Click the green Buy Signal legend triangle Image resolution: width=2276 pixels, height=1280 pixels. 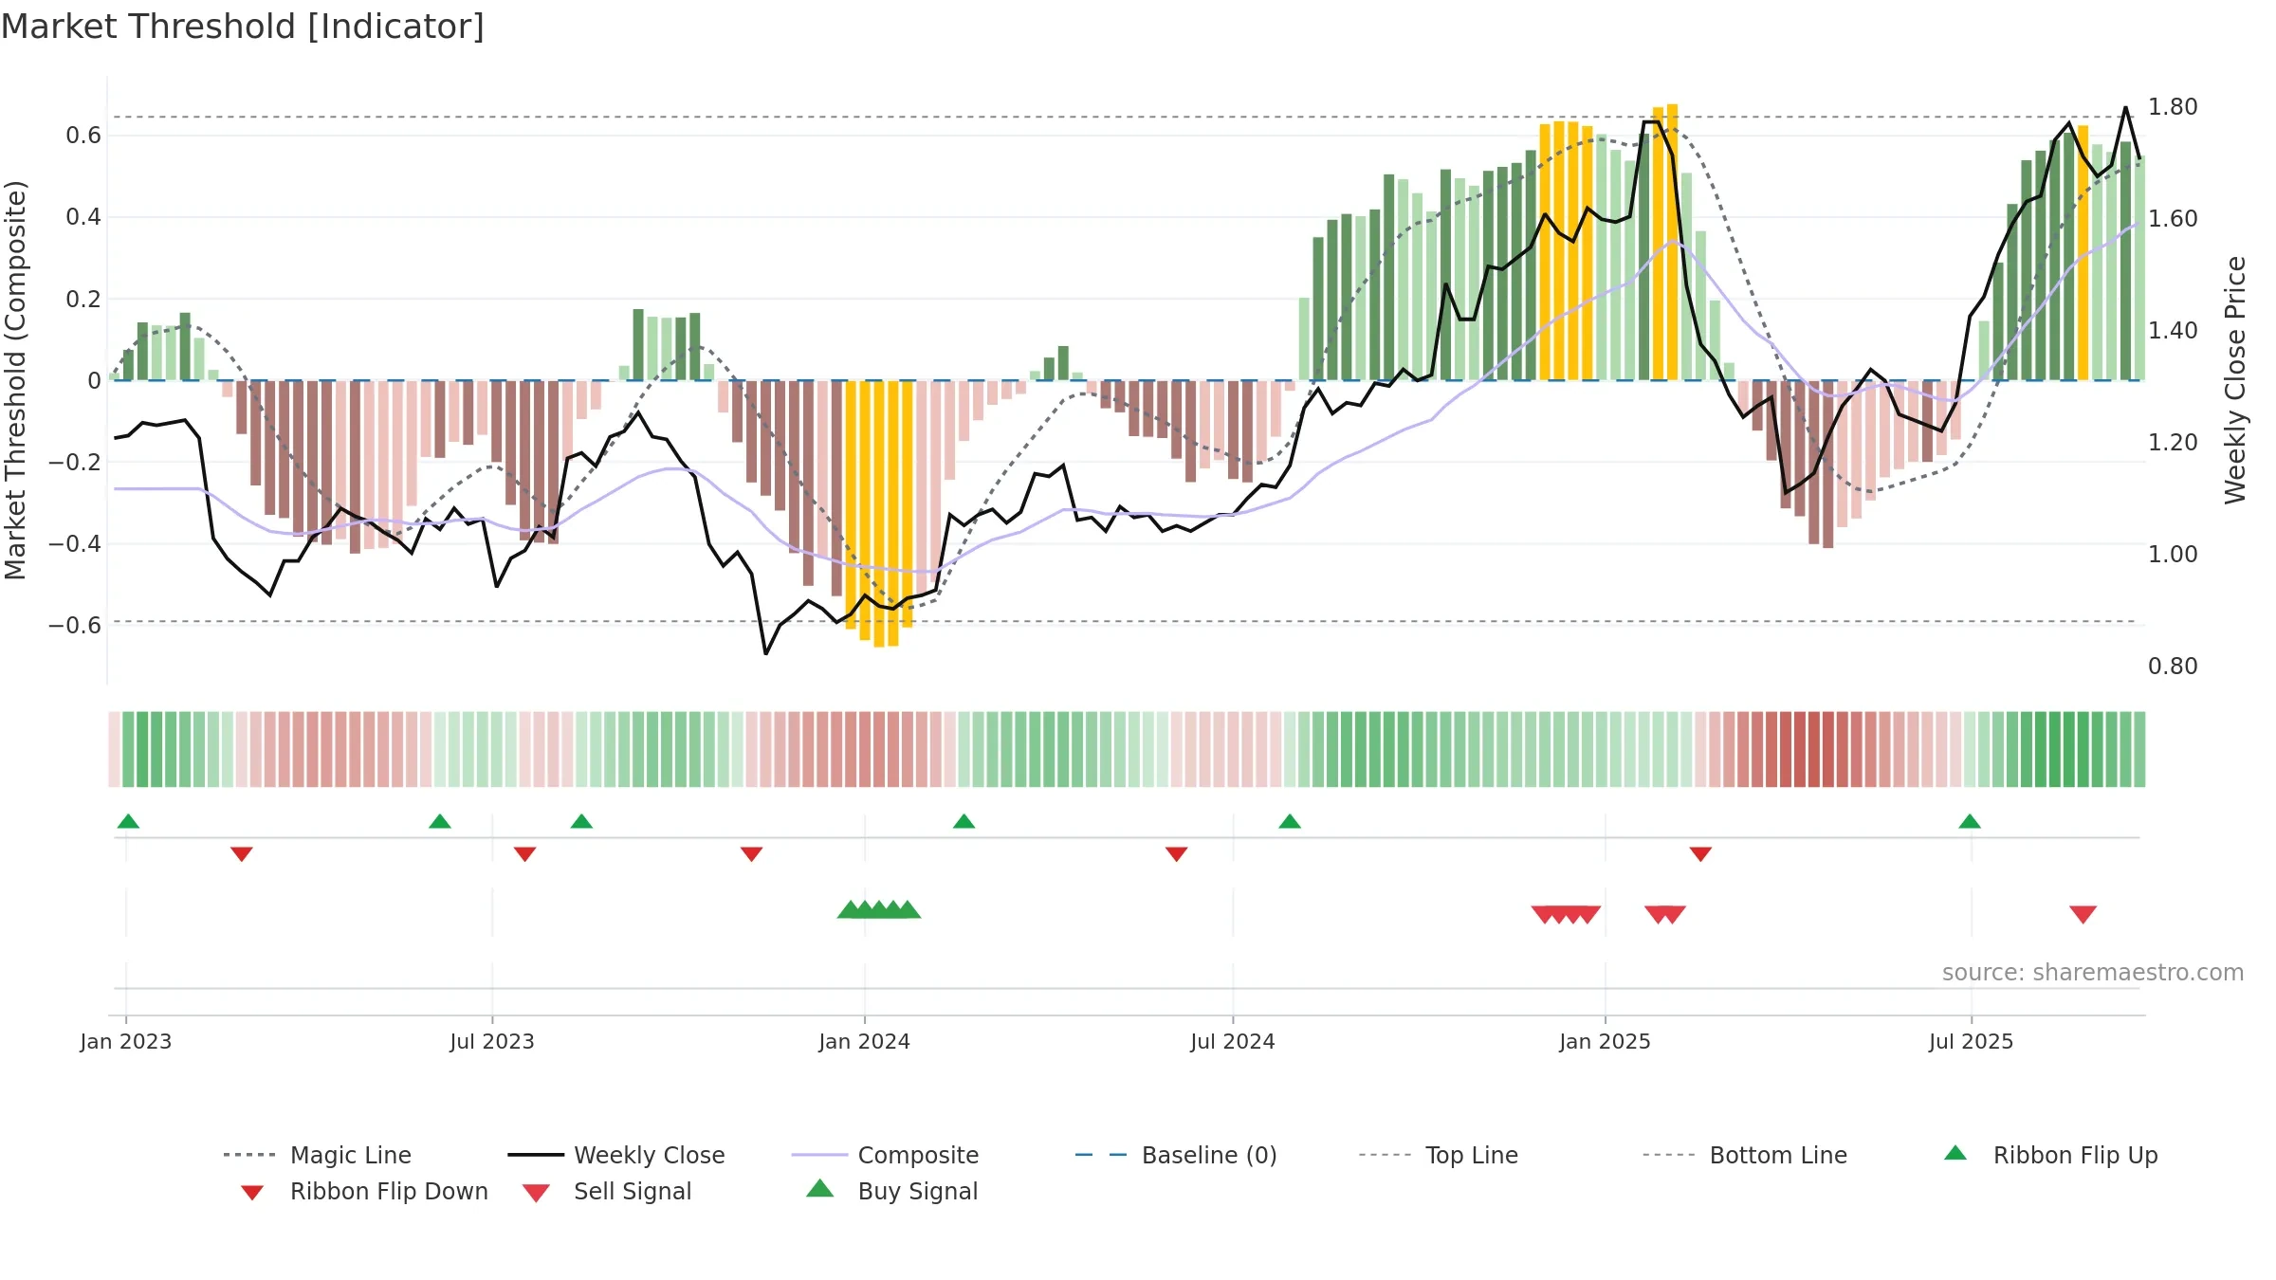tap(819, 1189)
